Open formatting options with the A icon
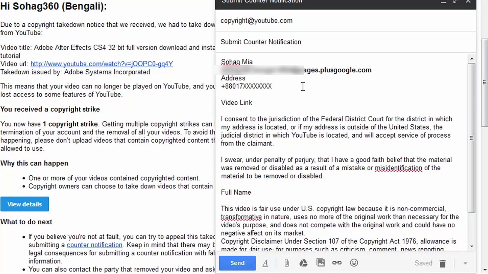Viewport: 488px width, 274px height. (265, 263)
